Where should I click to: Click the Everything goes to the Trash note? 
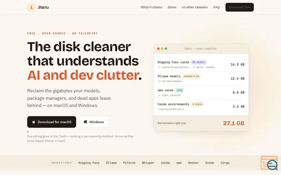point(80,139)
